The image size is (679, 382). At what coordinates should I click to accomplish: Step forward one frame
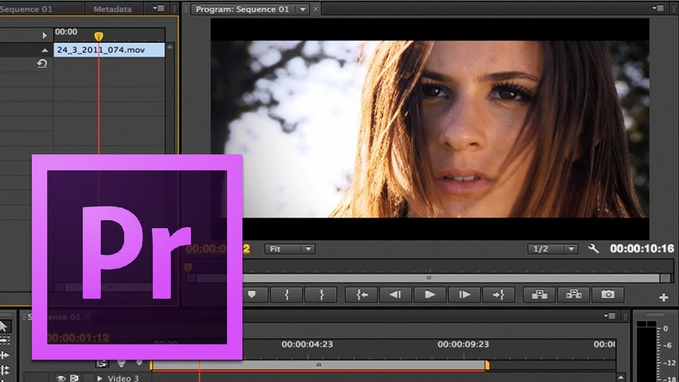click(464, 294)
